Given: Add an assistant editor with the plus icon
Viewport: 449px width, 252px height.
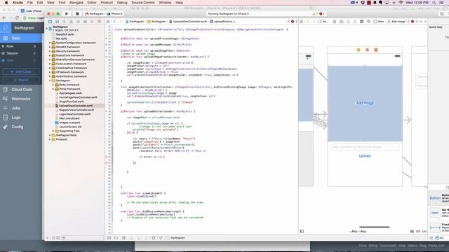Looking at the screenshot, I should tap(421, 22).
